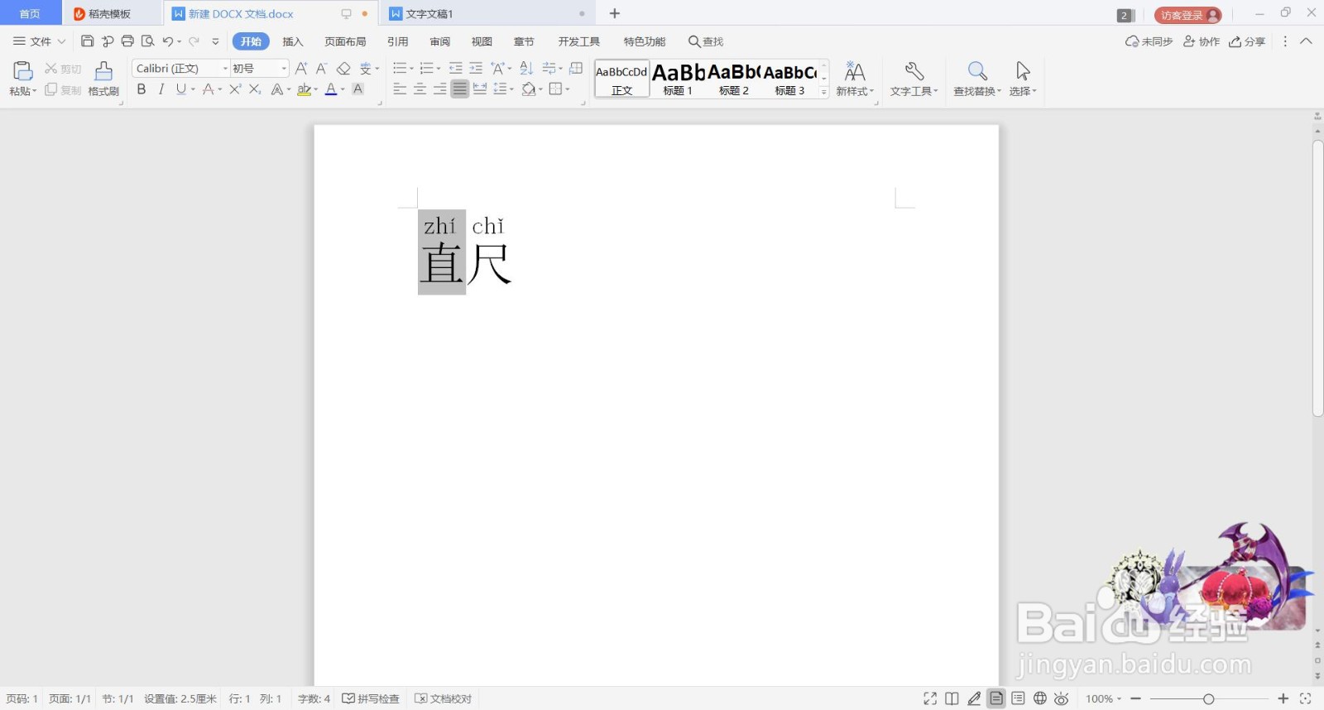Switch to reading layout view

tap(952, 699)
